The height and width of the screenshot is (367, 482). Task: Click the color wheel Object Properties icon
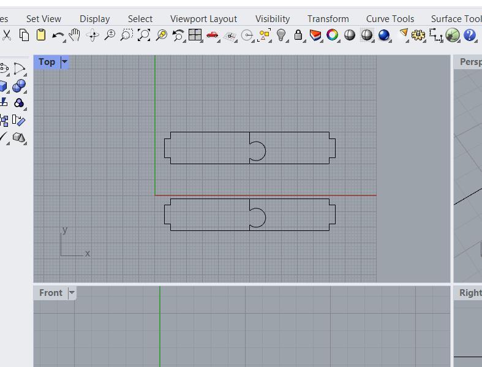coord(333,35)
